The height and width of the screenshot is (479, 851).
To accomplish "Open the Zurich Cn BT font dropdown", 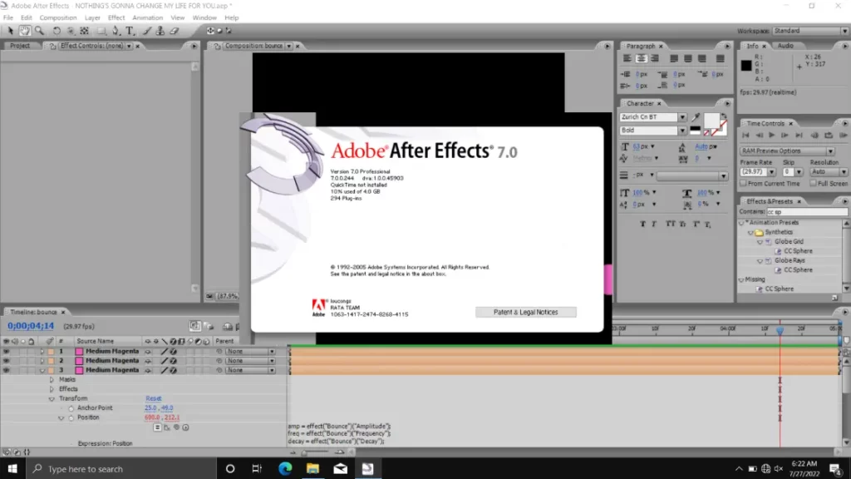I will tap(682, 117).
